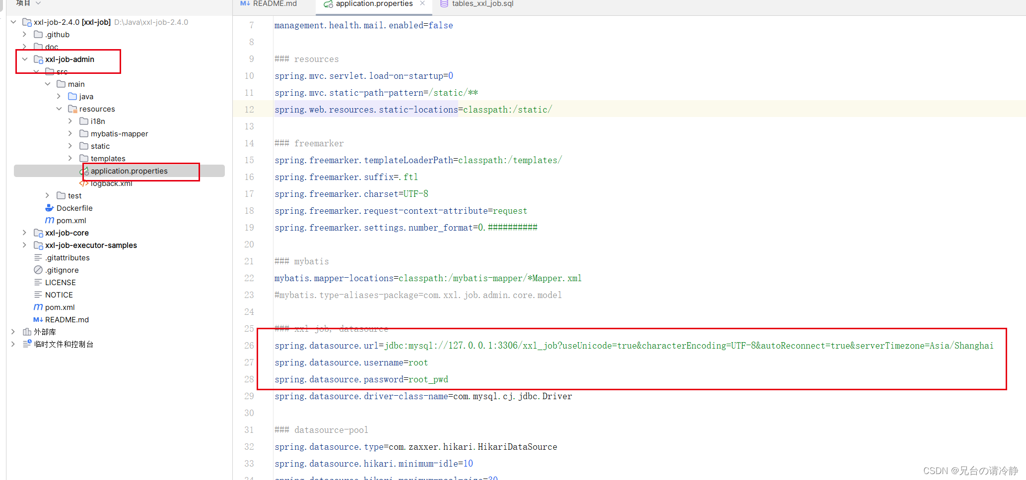Click the spring.datasource.password=root_pwd line
The image size is (1026, 480).
pyautogui.click(x=361, y=379)
